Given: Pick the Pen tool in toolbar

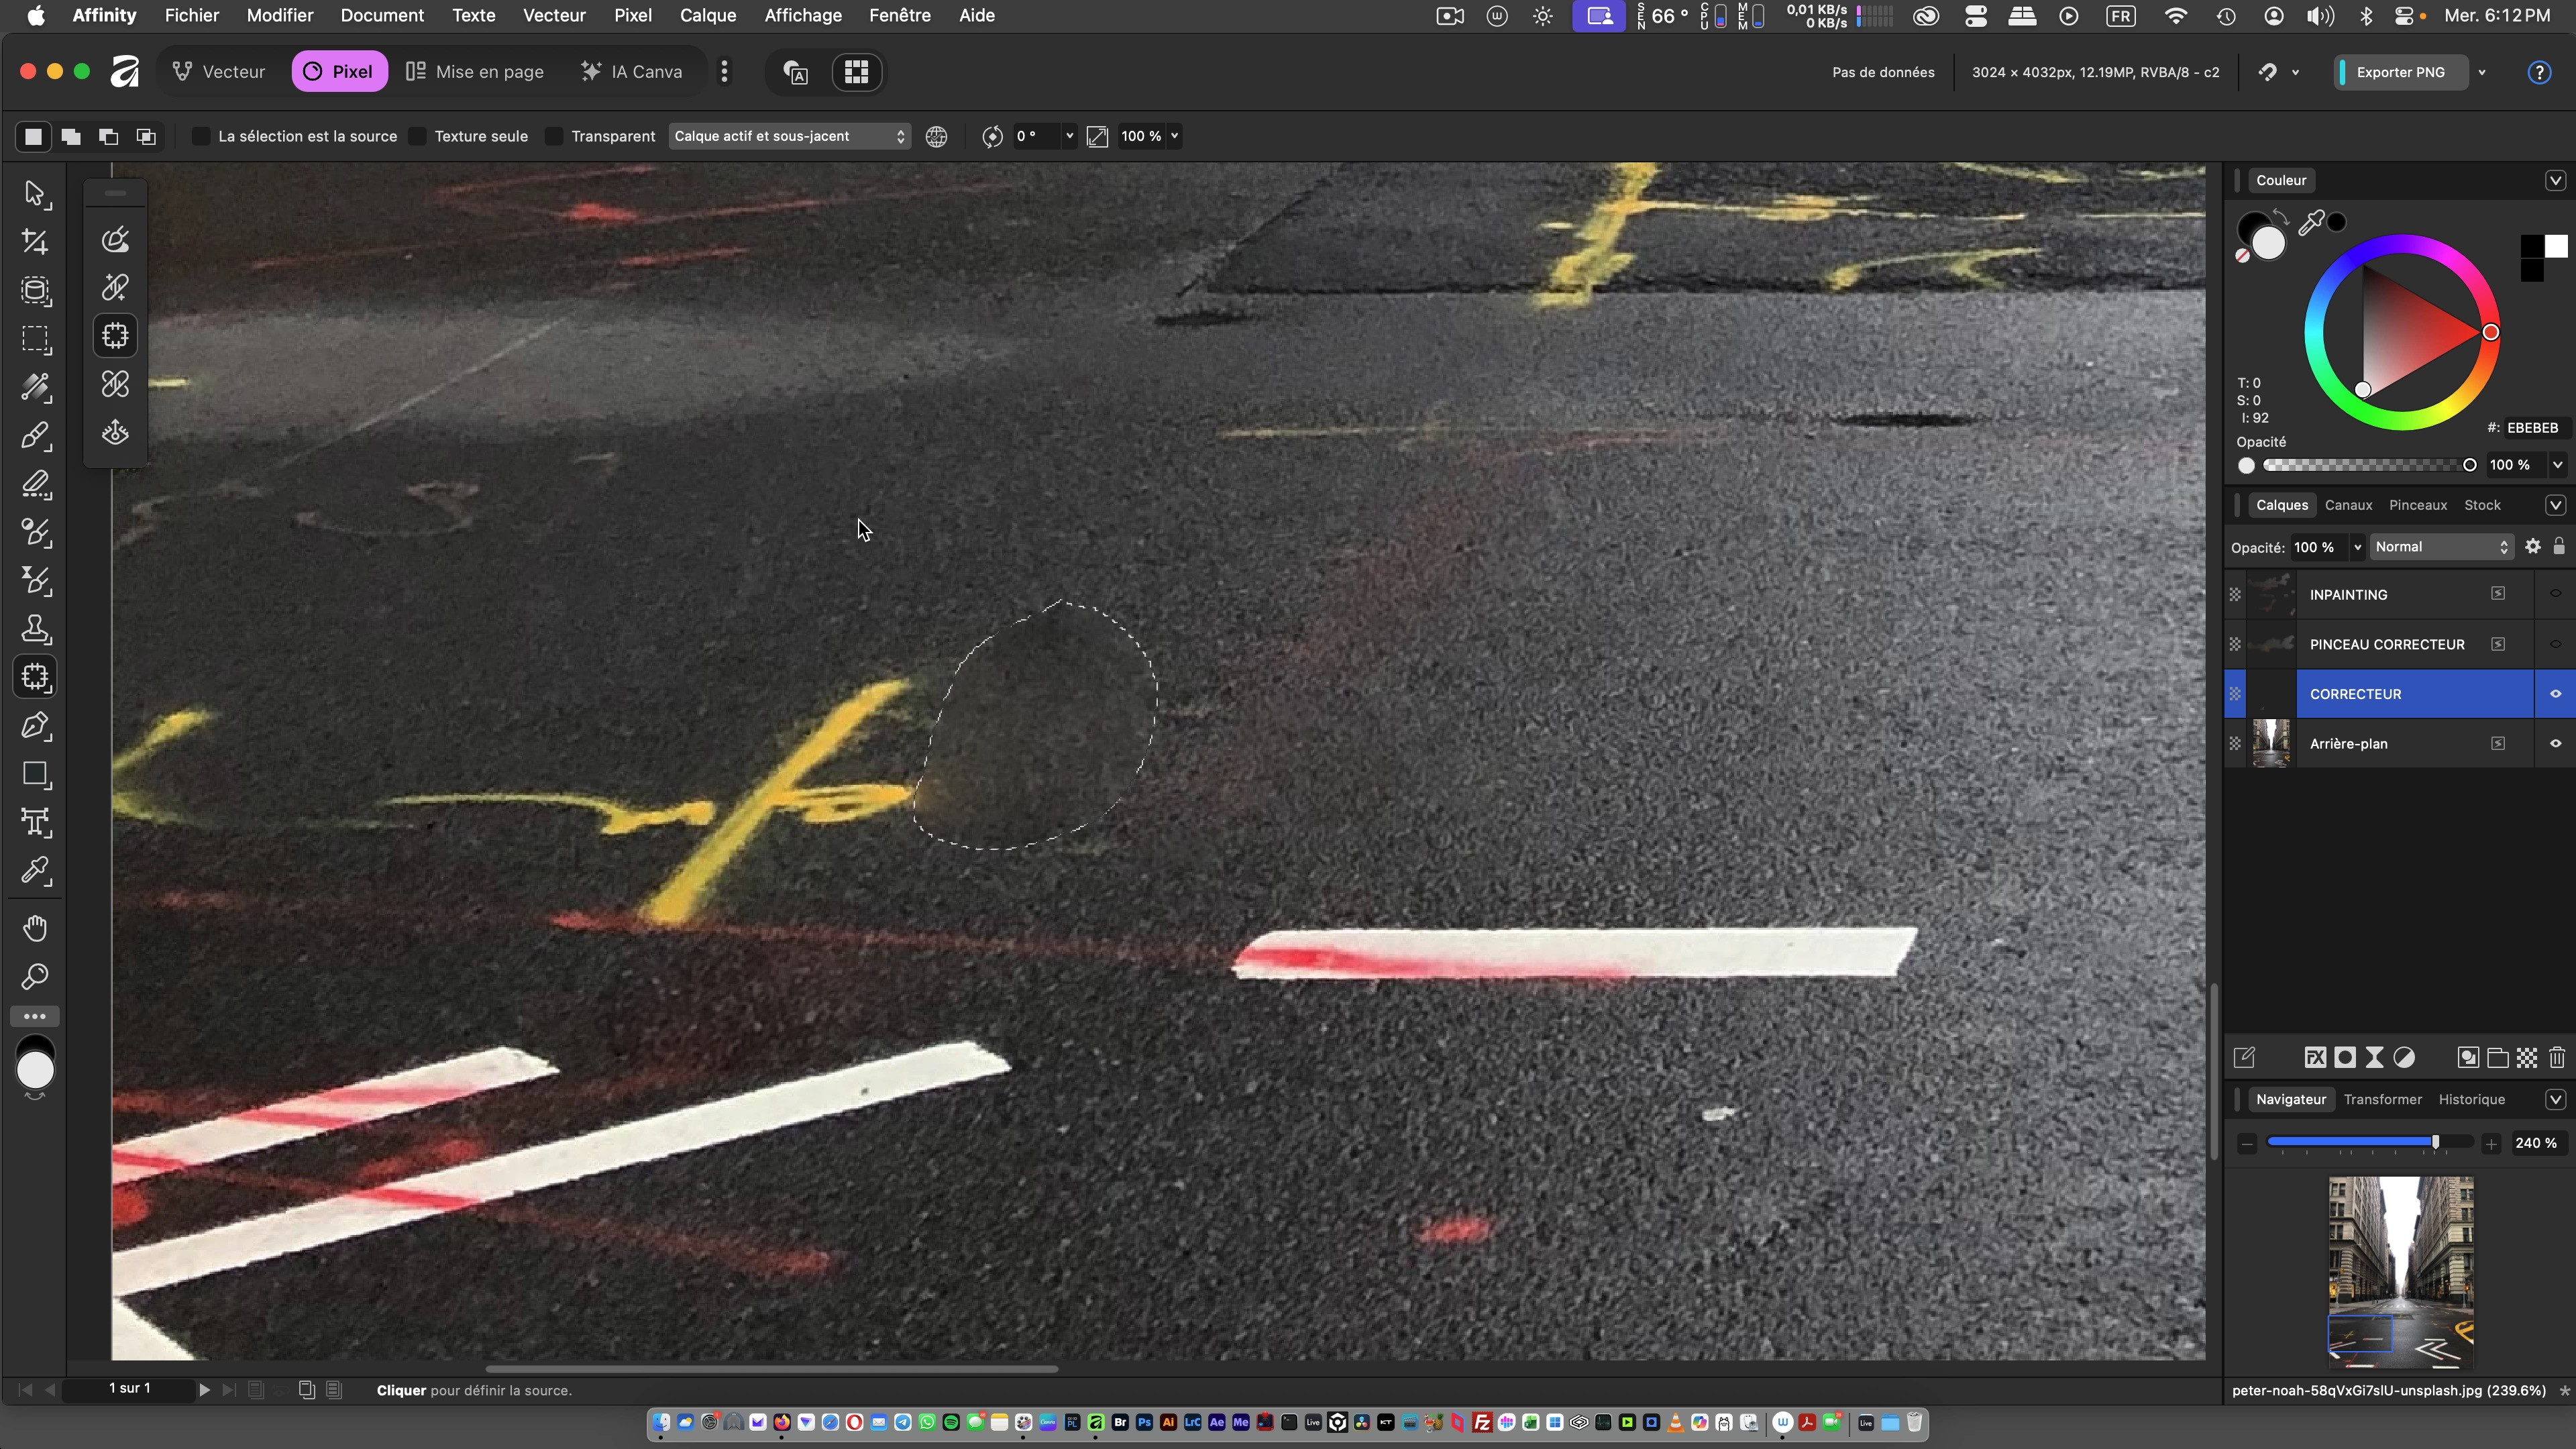Looking at the screenshot, I should tap(35, 726).
